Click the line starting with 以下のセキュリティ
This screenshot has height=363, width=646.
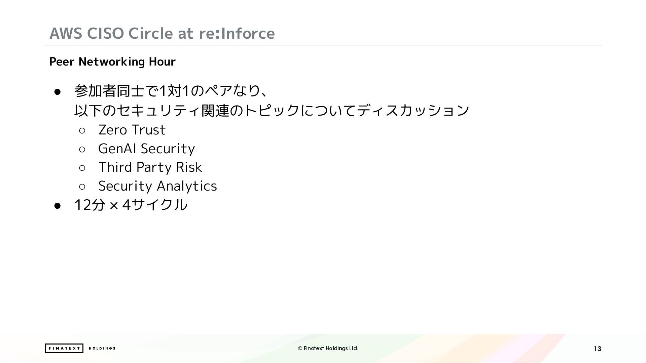pyautogui.click(x=271, y=111)
